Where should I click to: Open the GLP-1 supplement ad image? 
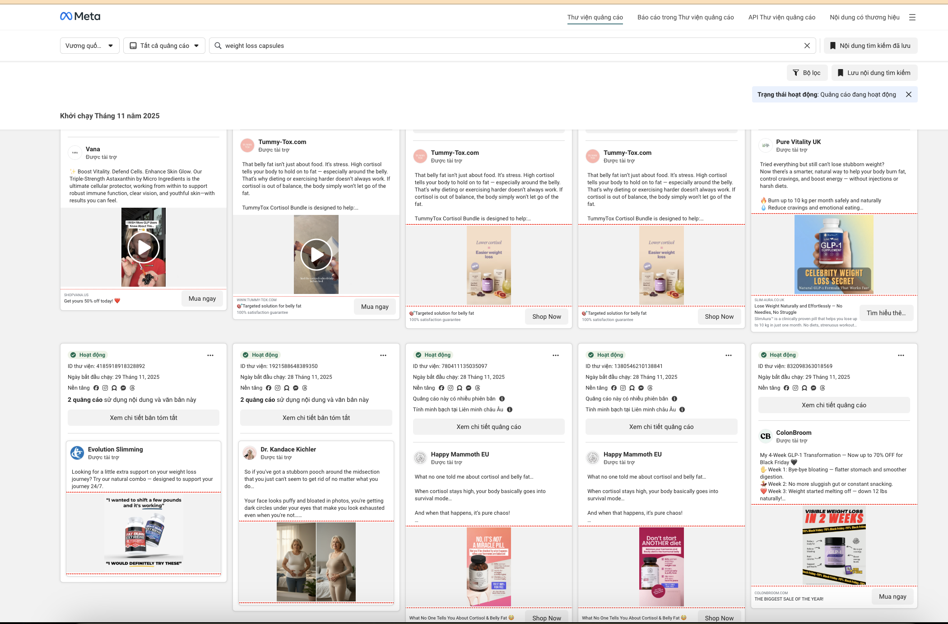833,254
